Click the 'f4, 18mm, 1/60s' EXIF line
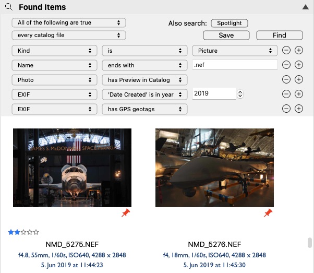 [x=214, y=255]
